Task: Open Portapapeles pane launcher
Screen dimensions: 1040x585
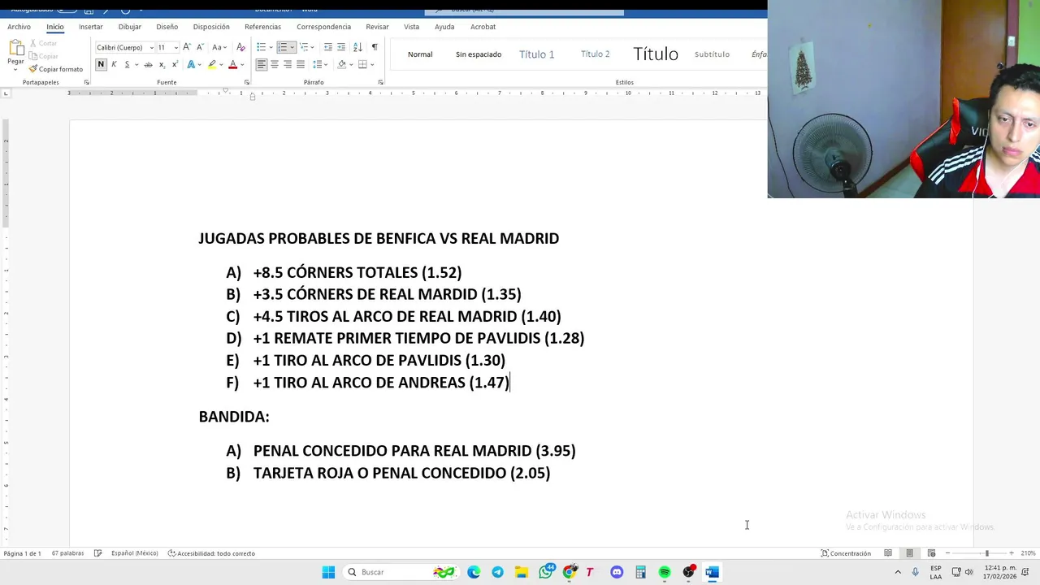Action: tap(86, 82)
